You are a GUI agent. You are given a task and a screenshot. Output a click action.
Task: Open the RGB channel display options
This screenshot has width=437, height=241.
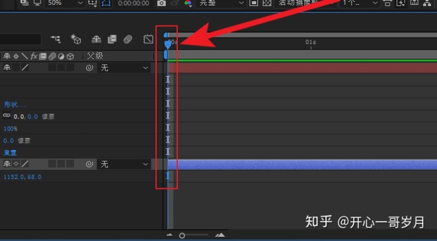(188, 3)
